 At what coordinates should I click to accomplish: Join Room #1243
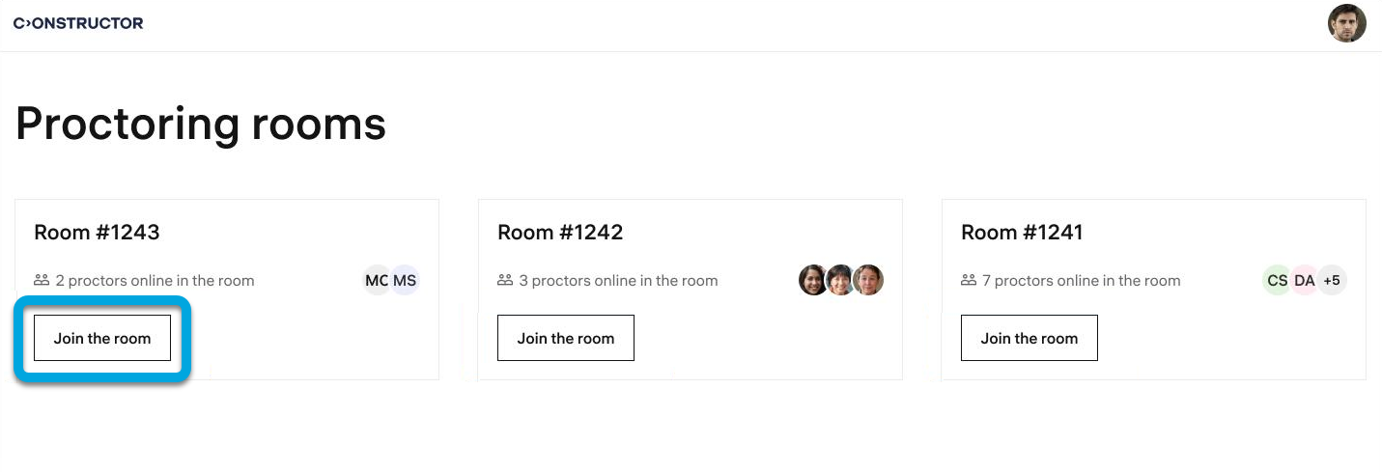[x=102, y=338]
